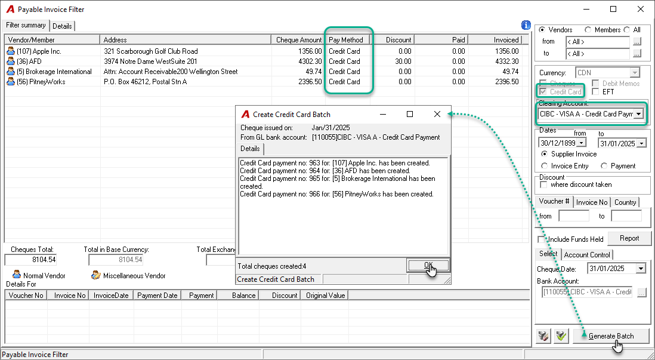Open the Dates 'from' date picker dropdown
The image size is (655, 360).
581,143
